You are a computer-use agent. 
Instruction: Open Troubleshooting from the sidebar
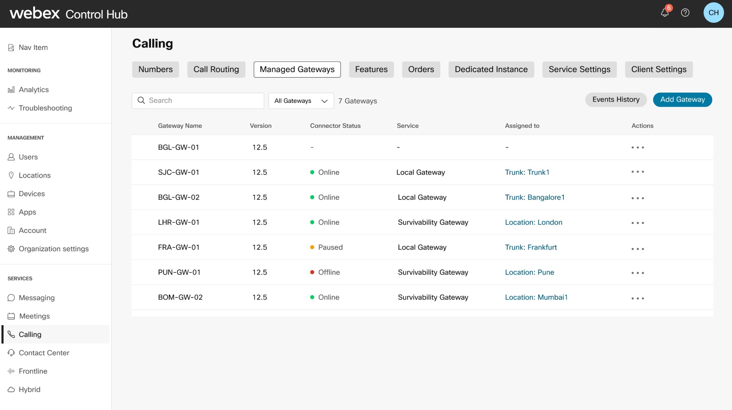[45, 108]
